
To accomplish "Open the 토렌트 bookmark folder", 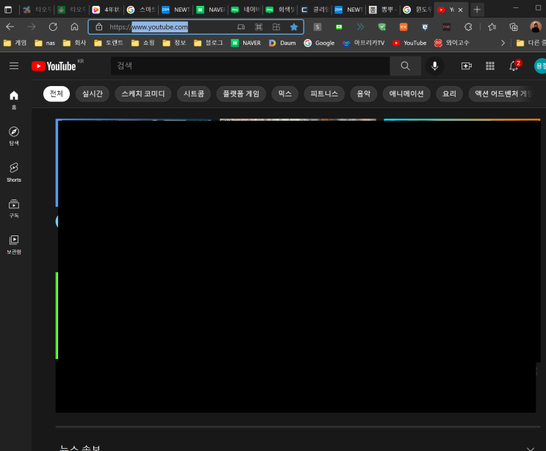I will point(109,43).
